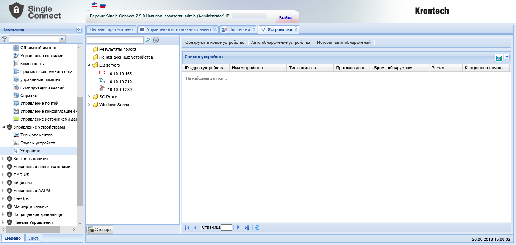Screen dimensions: 516x245
Task: Click the device tree search field
Action: coord(115,40)
